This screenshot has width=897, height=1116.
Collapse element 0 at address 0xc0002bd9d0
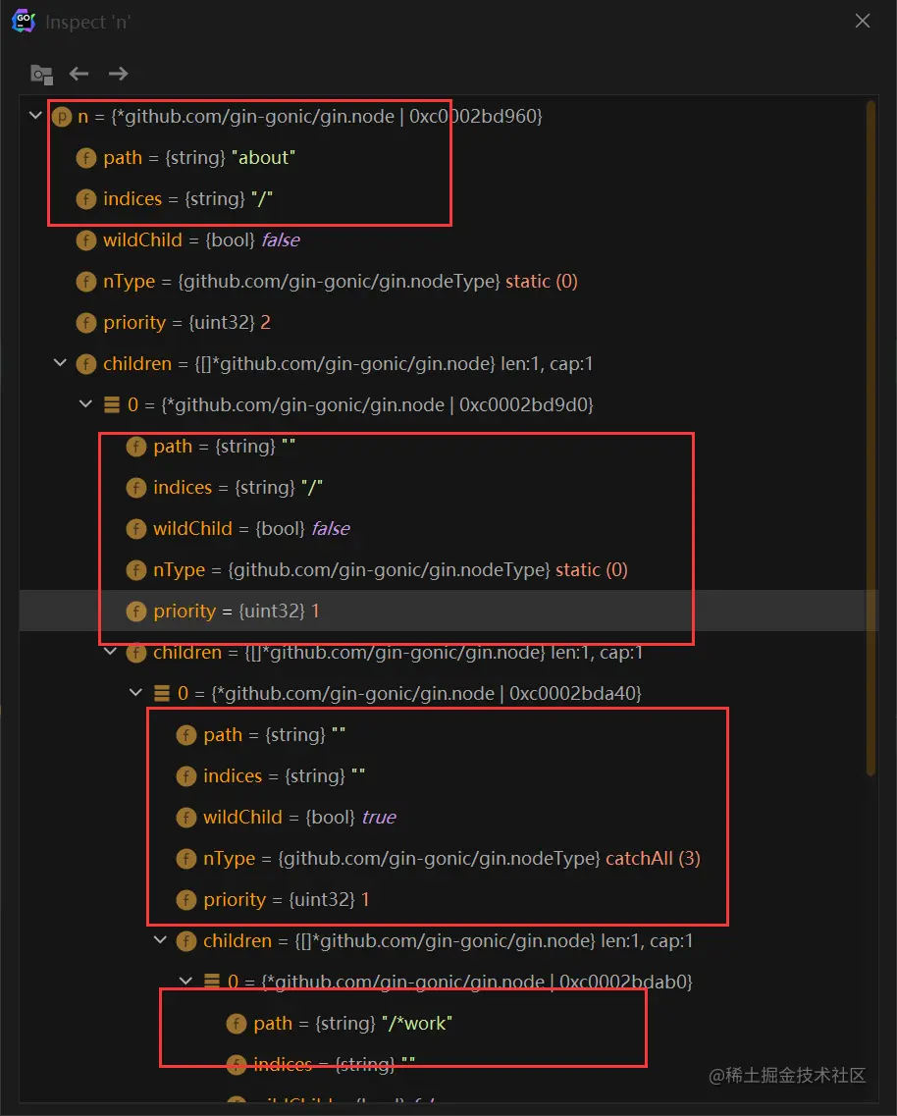[85, 403]
